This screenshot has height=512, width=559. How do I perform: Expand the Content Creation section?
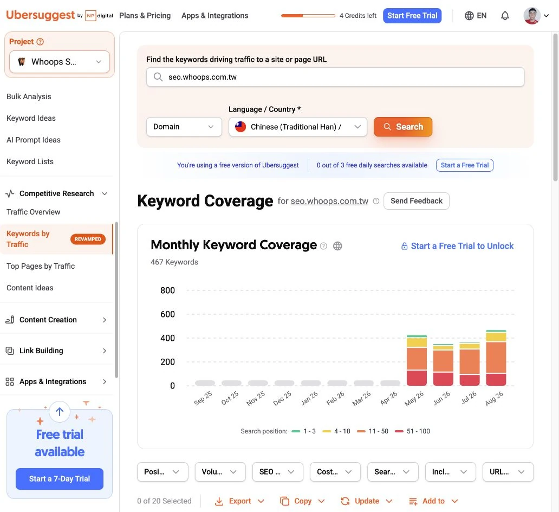click(105, 320)
